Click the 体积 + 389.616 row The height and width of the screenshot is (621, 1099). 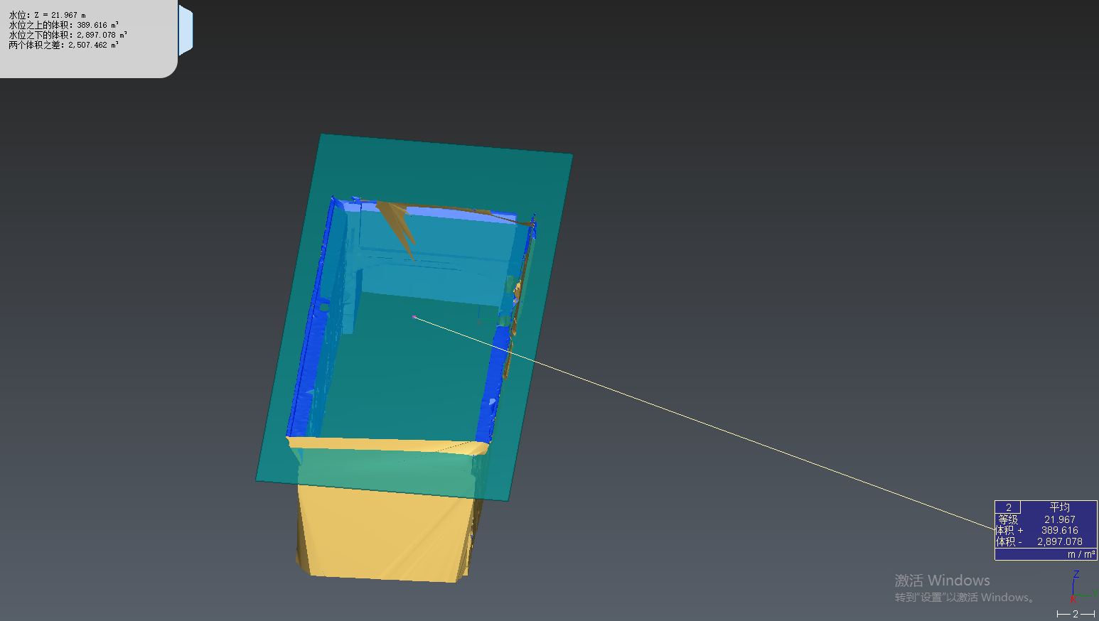(1045, 530)
